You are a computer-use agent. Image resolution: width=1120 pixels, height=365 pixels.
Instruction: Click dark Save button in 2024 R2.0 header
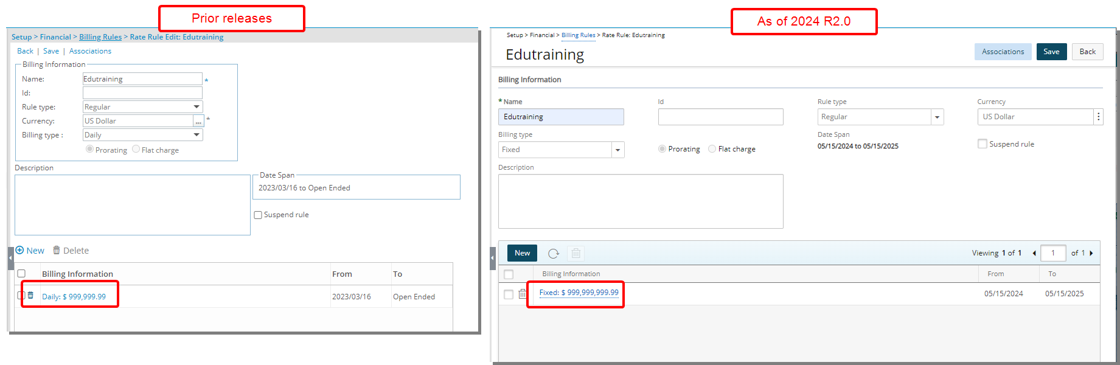1051,52
